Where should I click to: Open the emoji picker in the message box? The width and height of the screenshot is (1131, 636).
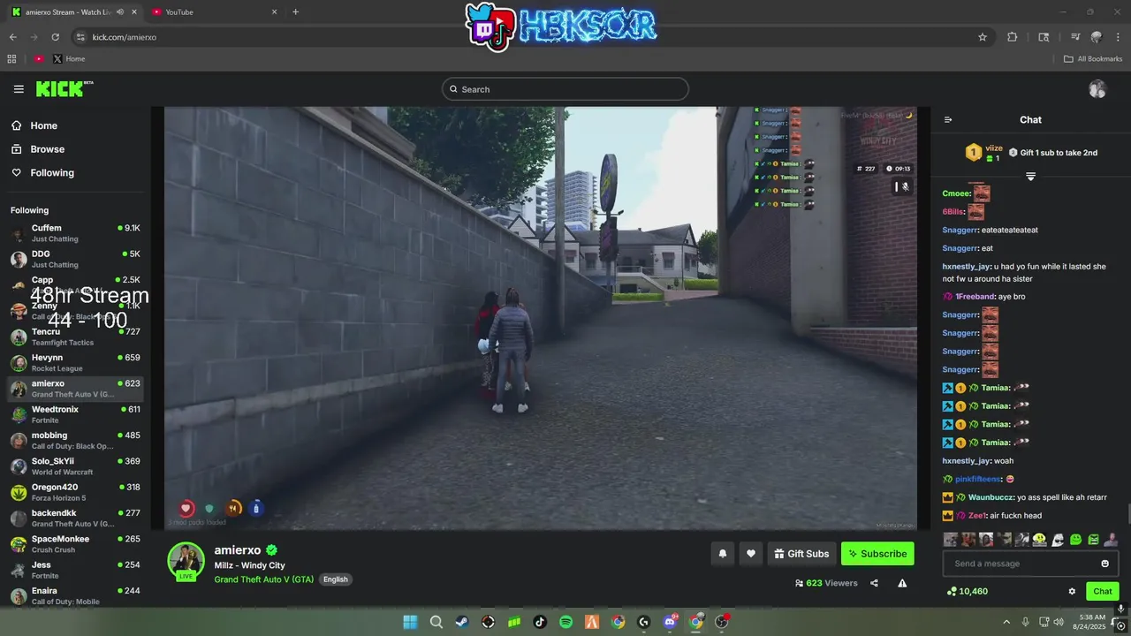(x=1104, y=564)
